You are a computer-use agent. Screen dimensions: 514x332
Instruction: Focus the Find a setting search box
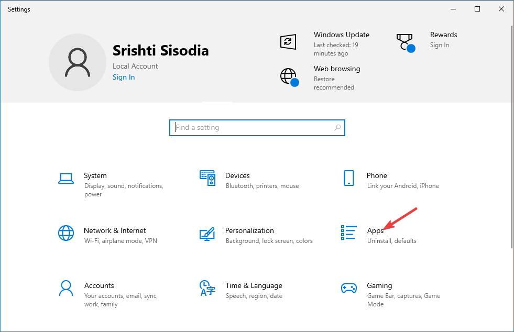pos(257,128)
